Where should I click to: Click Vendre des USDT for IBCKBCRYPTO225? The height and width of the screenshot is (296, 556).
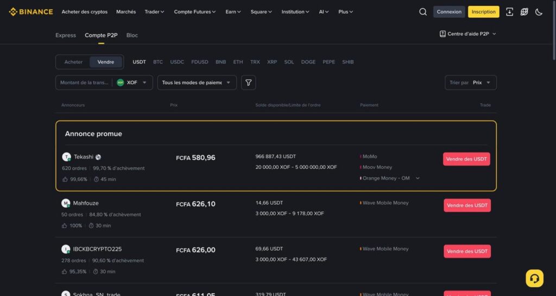coord(467,251)
